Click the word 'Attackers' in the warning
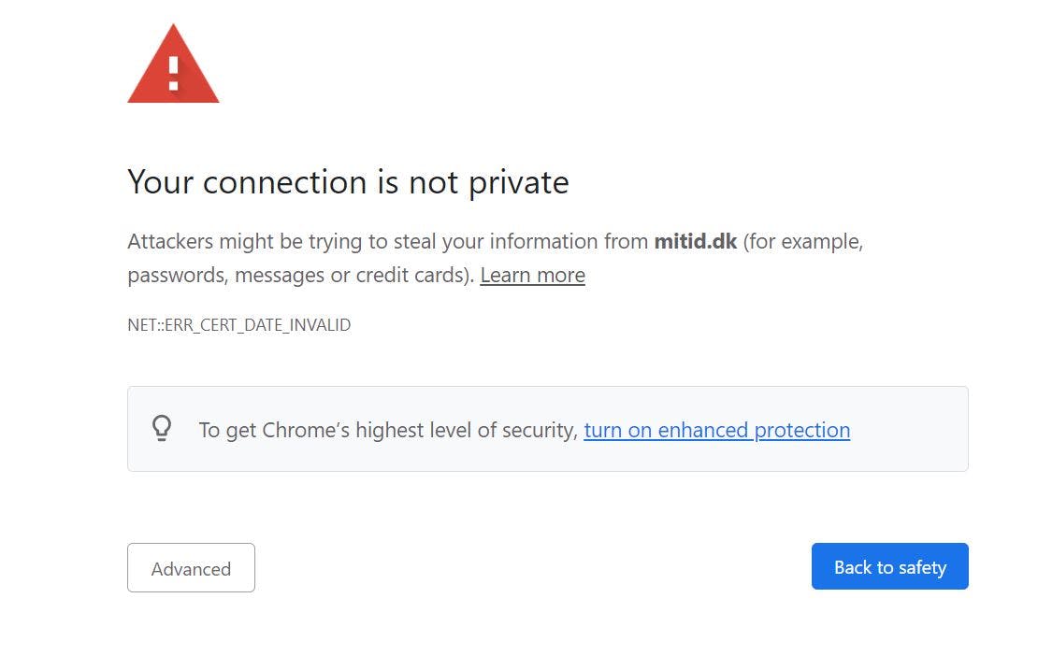Screen dimensions: 1038x655 coord(170,241)
